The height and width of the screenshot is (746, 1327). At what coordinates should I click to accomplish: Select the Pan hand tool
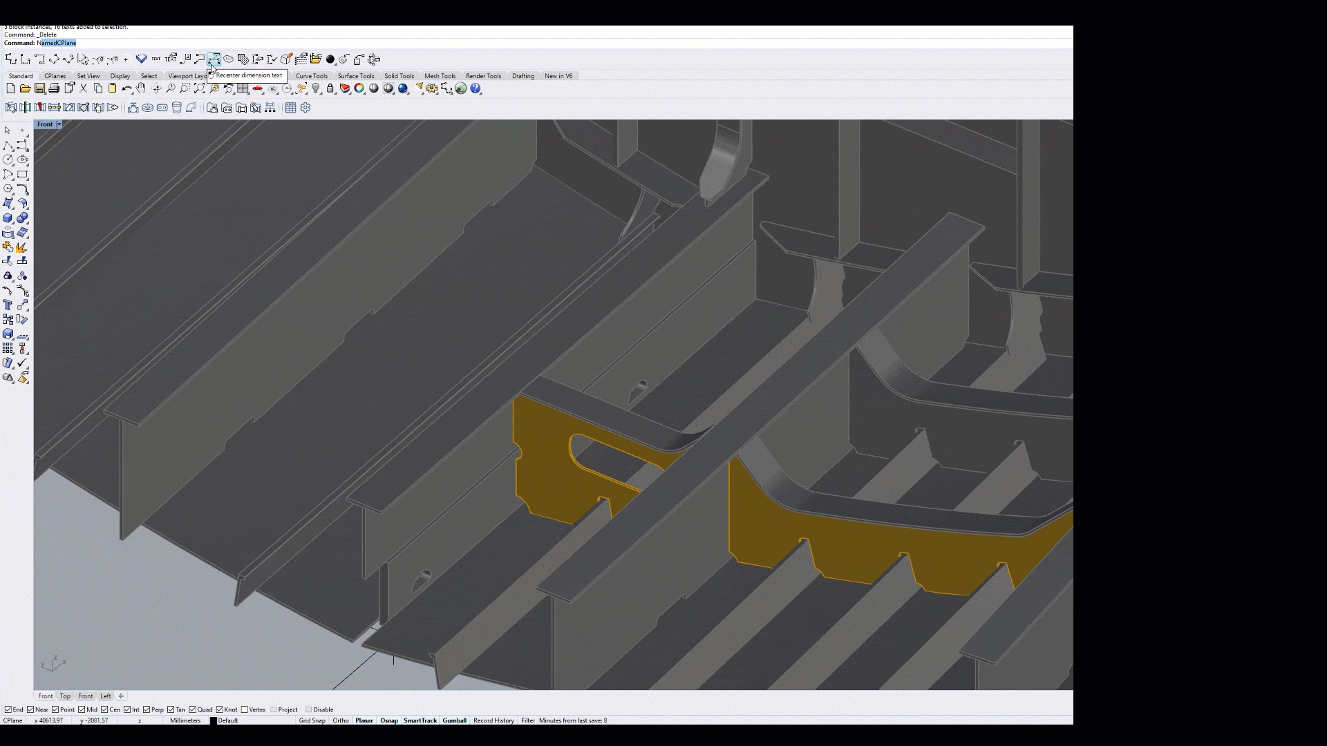tap(141, 88)
